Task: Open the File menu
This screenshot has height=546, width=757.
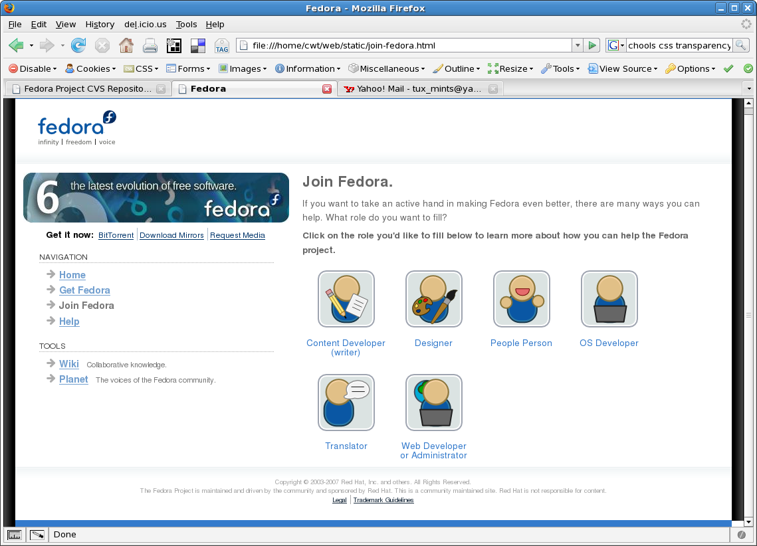Action: tap(15, 24)
